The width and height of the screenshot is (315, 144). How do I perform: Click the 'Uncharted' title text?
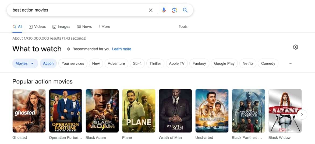204,138
